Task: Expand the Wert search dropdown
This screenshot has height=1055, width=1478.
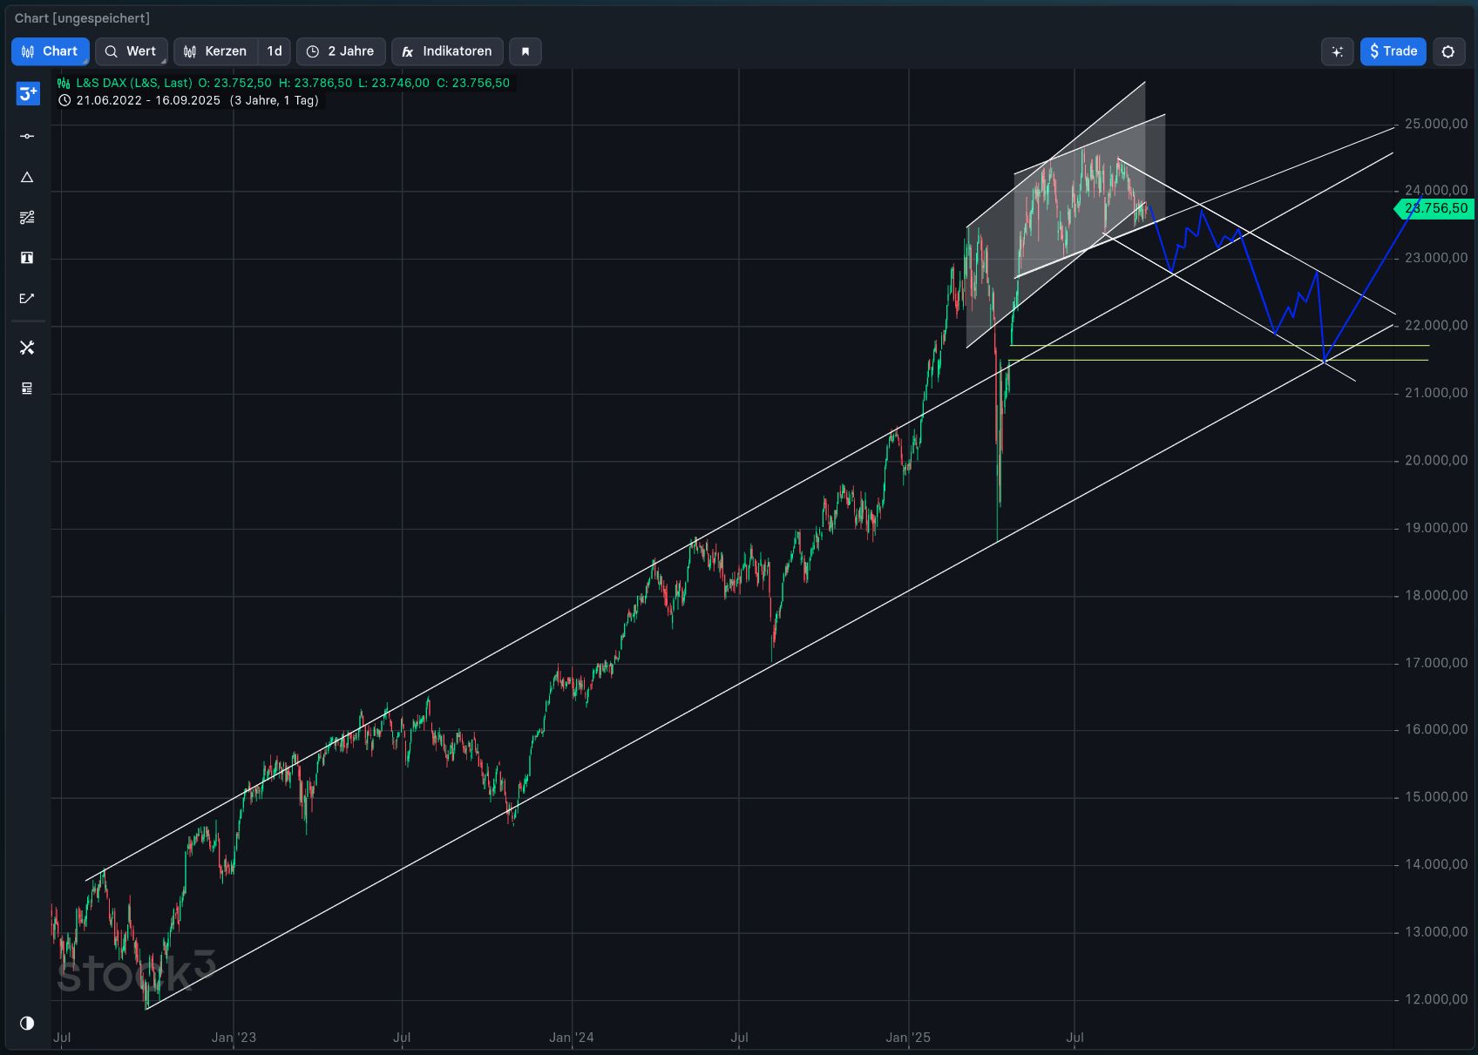Action: 131,51
